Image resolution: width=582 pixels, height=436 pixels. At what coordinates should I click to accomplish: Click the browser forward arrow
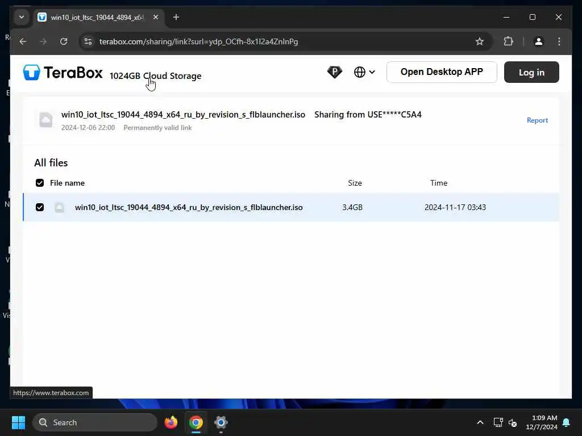43,41
